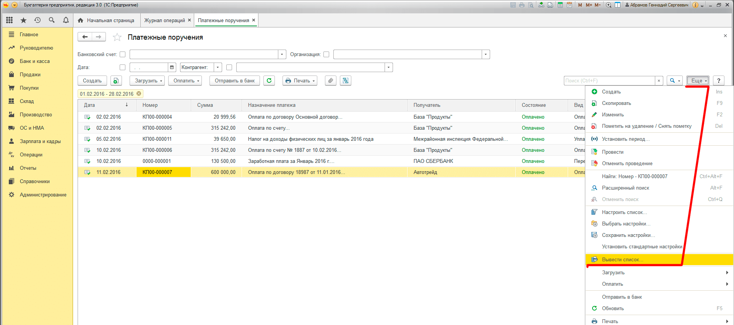Enable the Банковский счет filter checkbox
Screen dimensions: 734x325
(x=123, y=55)
